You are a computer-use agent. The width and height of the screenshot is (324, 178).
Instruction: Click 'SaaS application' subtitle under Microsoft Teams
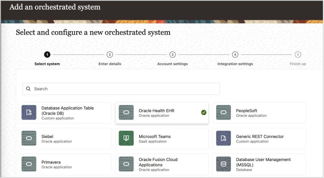pos(153,141)
